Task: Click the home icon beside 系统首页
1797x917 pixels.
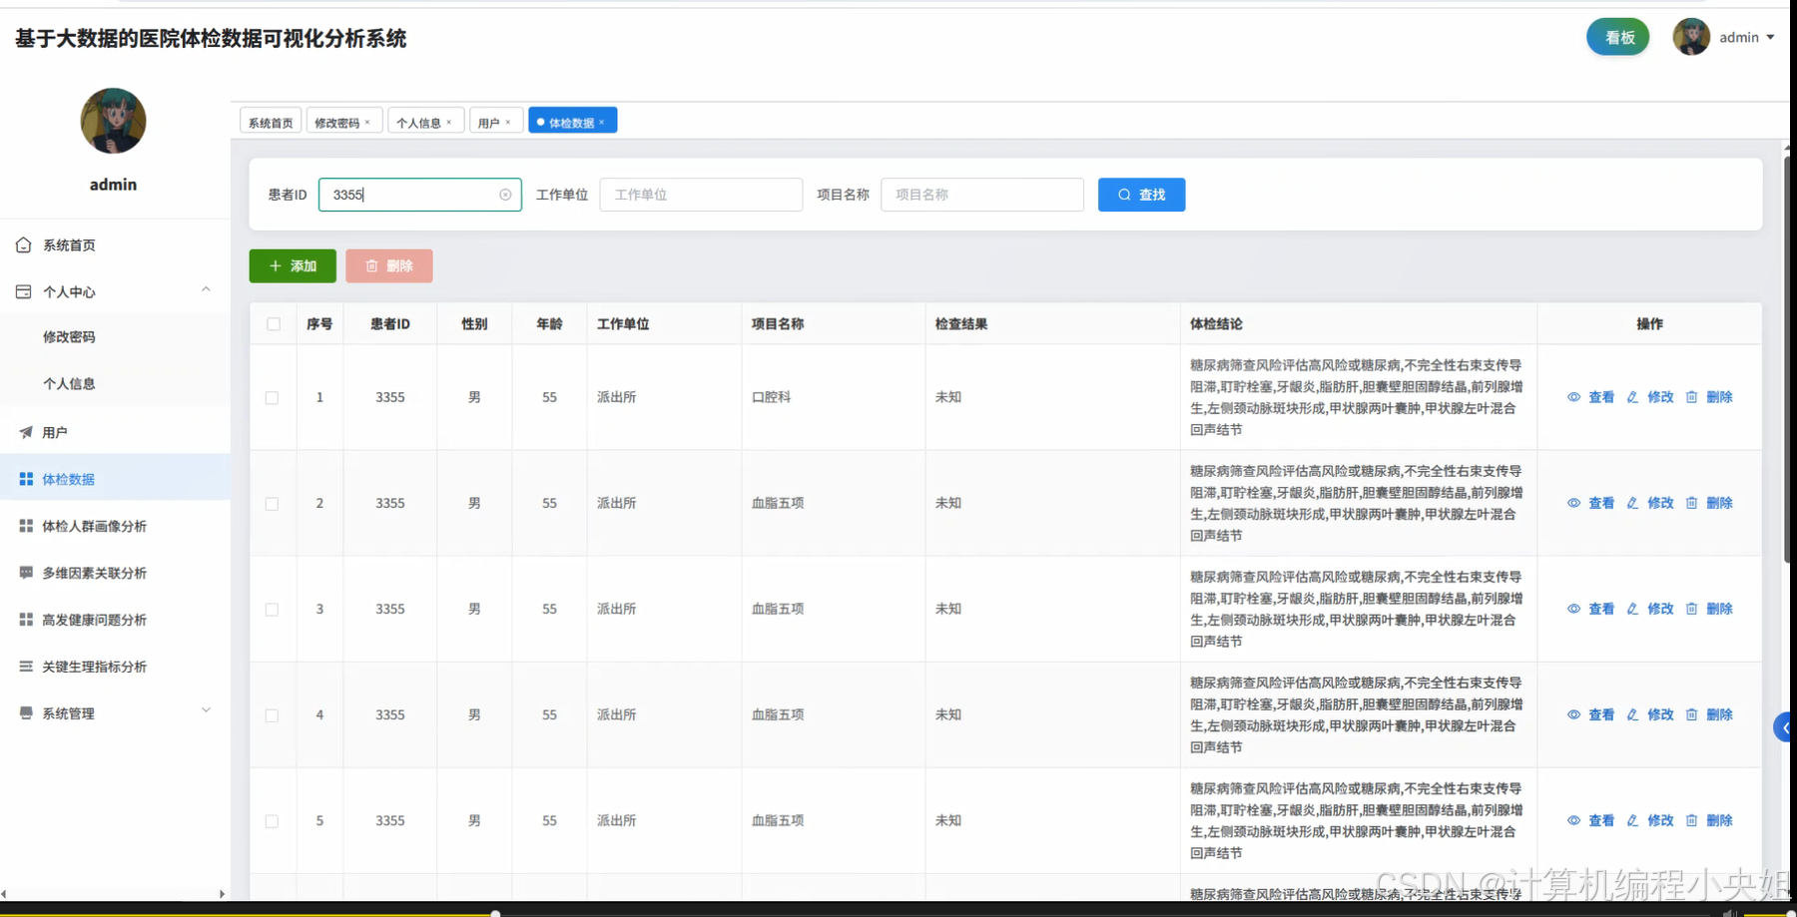Action: pos(24,244)
